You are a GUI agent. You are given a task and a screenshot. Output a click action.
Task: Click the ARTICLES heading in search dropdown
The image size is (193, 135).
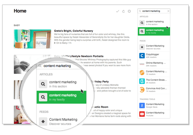[x=144, y=16]
